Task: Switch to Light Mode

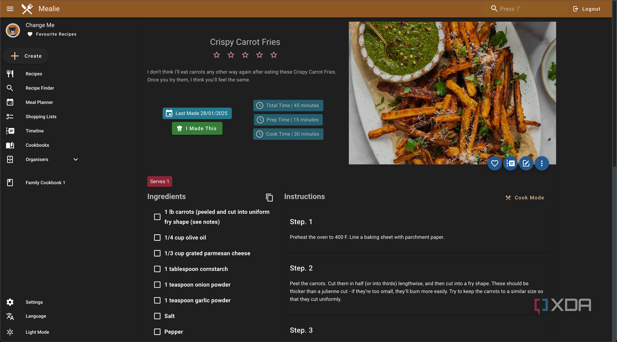Action: [x=37, y=332]
